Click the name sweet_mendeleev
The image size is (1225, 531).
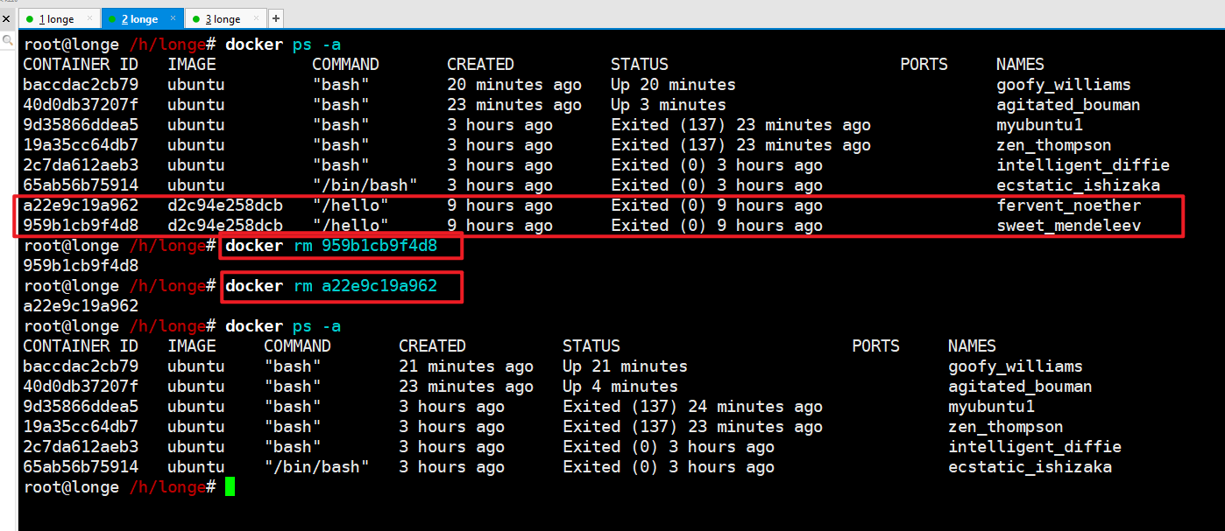pyautogui.click(x=1069, y=226)
